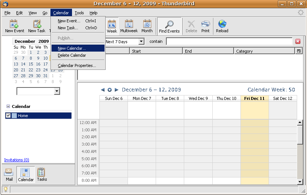This screenshot has height=195, width=307.
Task: Select December 28 in mini calendar
Action: pyautogui.click(x=23, y=76)
